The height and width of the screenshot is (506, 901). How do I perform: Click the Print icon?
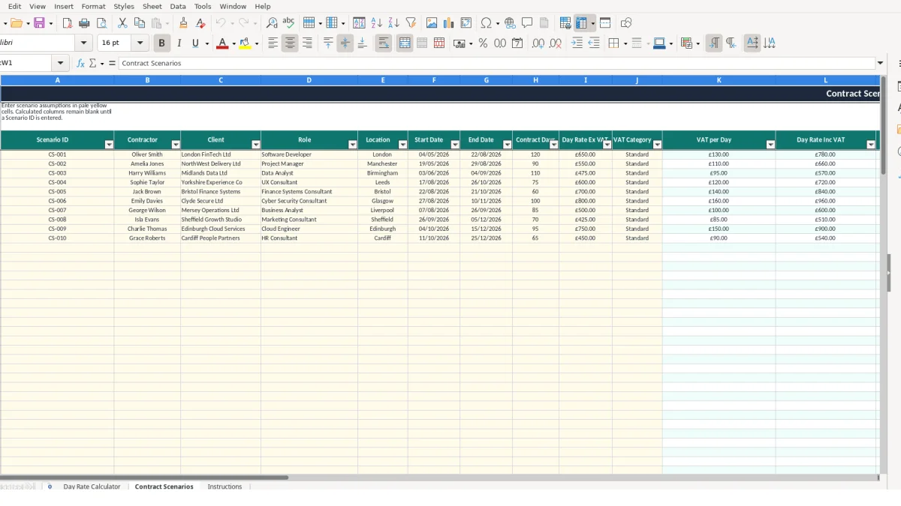[x=85, y=23]
